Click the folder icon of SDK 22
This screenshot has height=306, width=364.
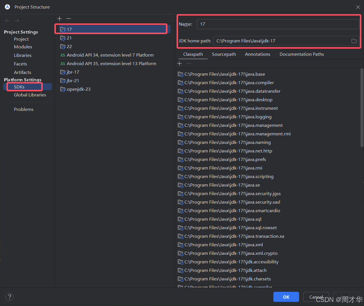63,47
